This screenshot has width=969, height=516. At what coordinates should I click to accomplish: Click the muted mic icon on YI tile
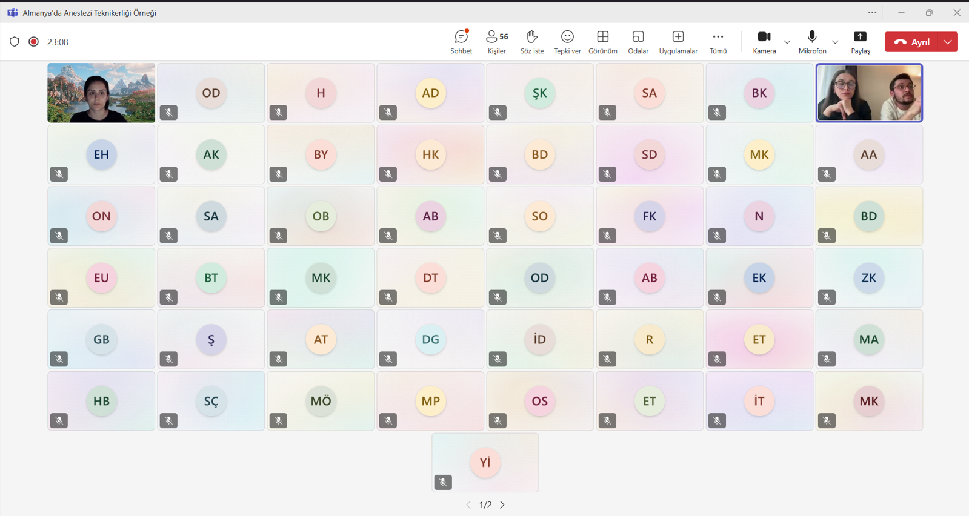click(443, 482)
